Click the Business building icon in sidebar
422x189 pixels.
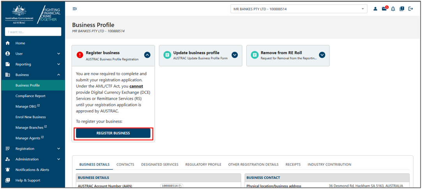pyautogui.click(x=8, y=75)
